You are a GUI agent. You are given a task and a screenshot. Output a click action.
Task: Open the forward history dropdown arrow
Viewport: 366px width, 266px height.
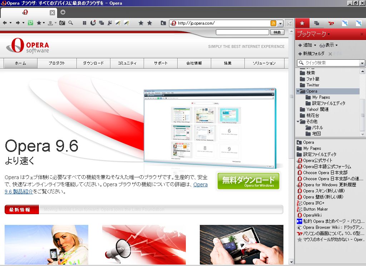pos(23,23)
